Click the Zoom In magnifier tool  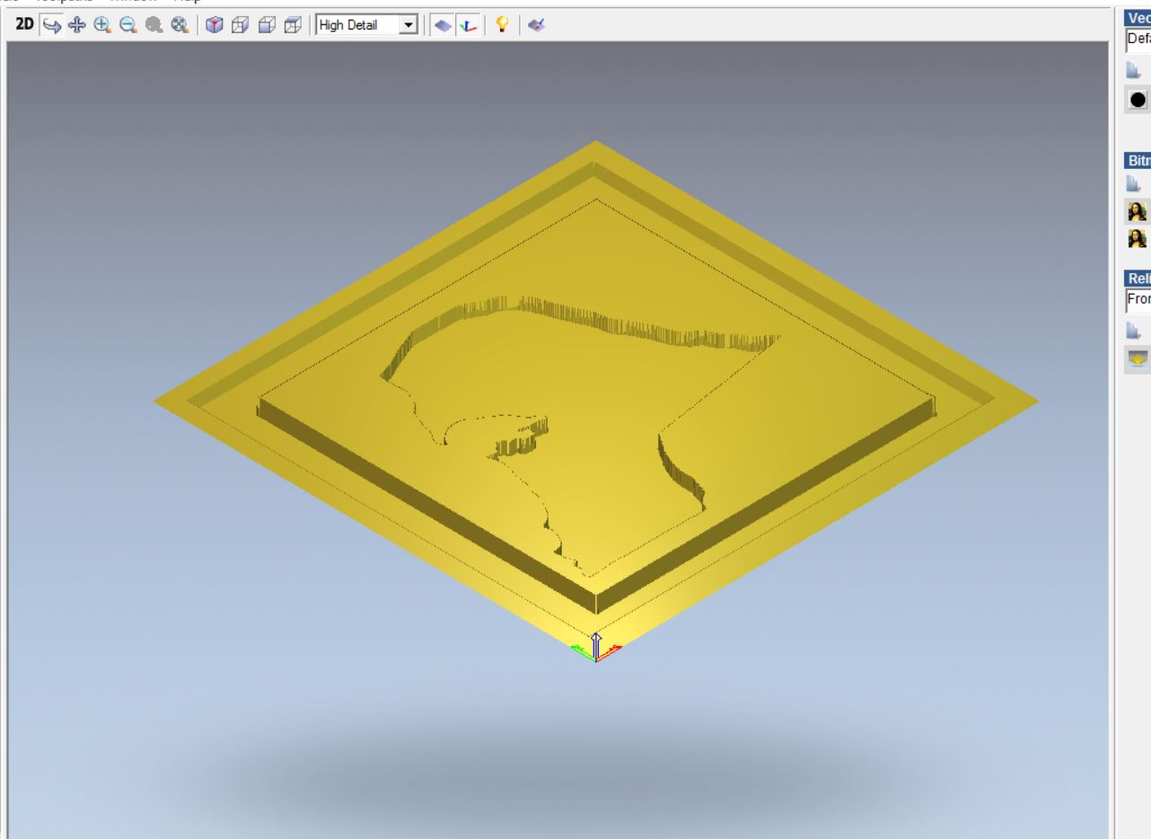(101, 26)
